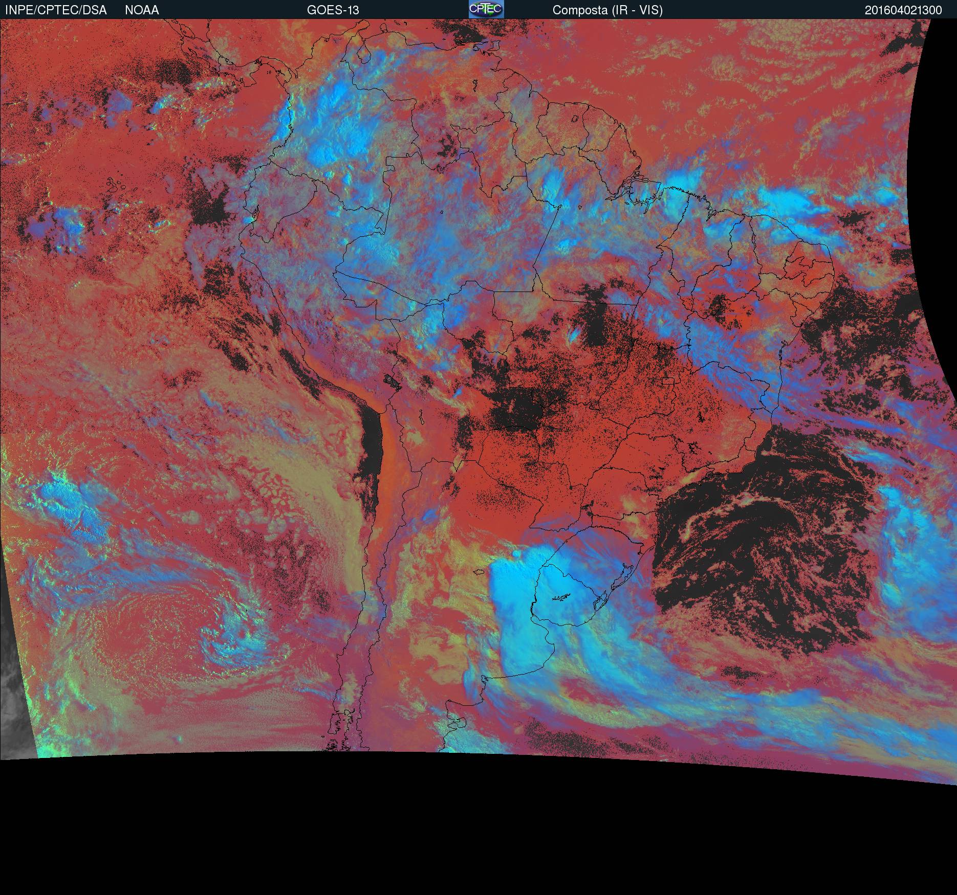The height and width of the screenshot is (895, 957).
Task: Click the Composta (IR - VIS) title
Action: pyautogui.click(x=607, y=10)
